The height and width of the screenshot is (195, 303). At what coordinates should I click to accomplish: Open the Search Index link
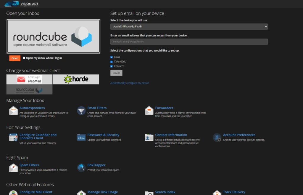pyautogui.click(x=165, y=192)
